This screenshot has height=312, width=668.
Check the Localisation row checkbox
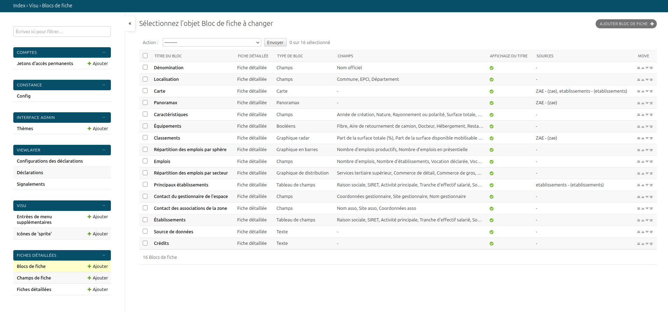click(145, 79)
